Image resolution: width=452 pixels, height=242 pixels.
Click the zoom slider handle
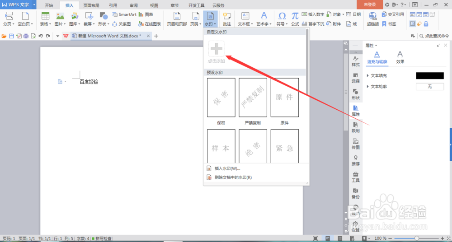point(416,238)
